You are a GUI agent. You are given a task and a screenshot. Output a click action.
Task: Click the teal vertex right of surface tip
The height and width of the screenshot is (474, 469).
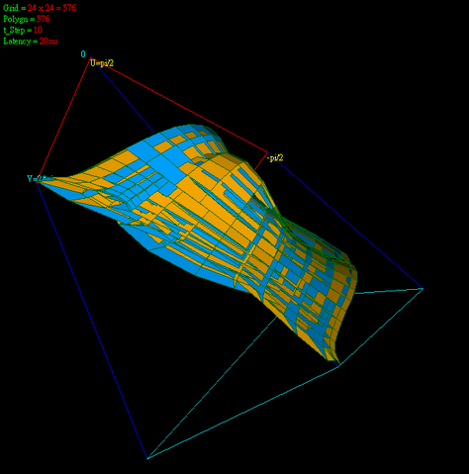coord(339,365)
